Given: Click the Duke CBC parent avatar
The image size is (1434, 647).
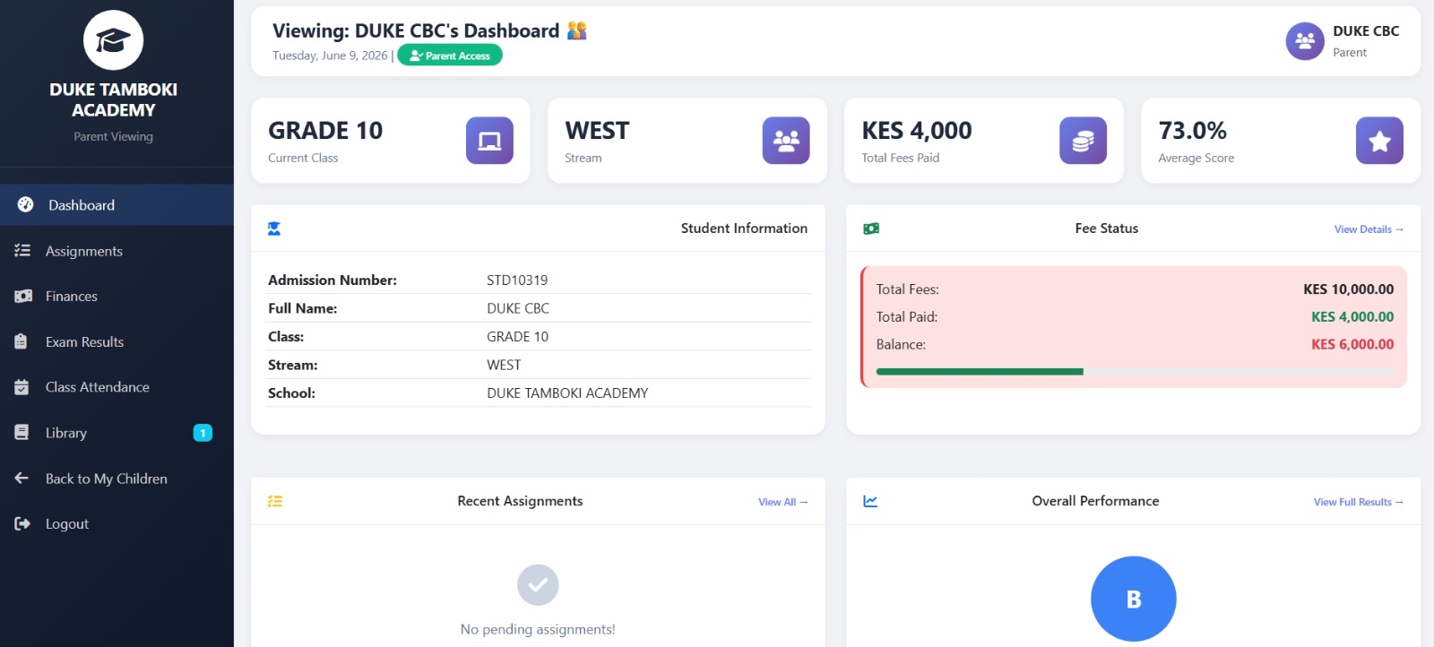Looking at the screenshot, I should tap(1305, 41).
